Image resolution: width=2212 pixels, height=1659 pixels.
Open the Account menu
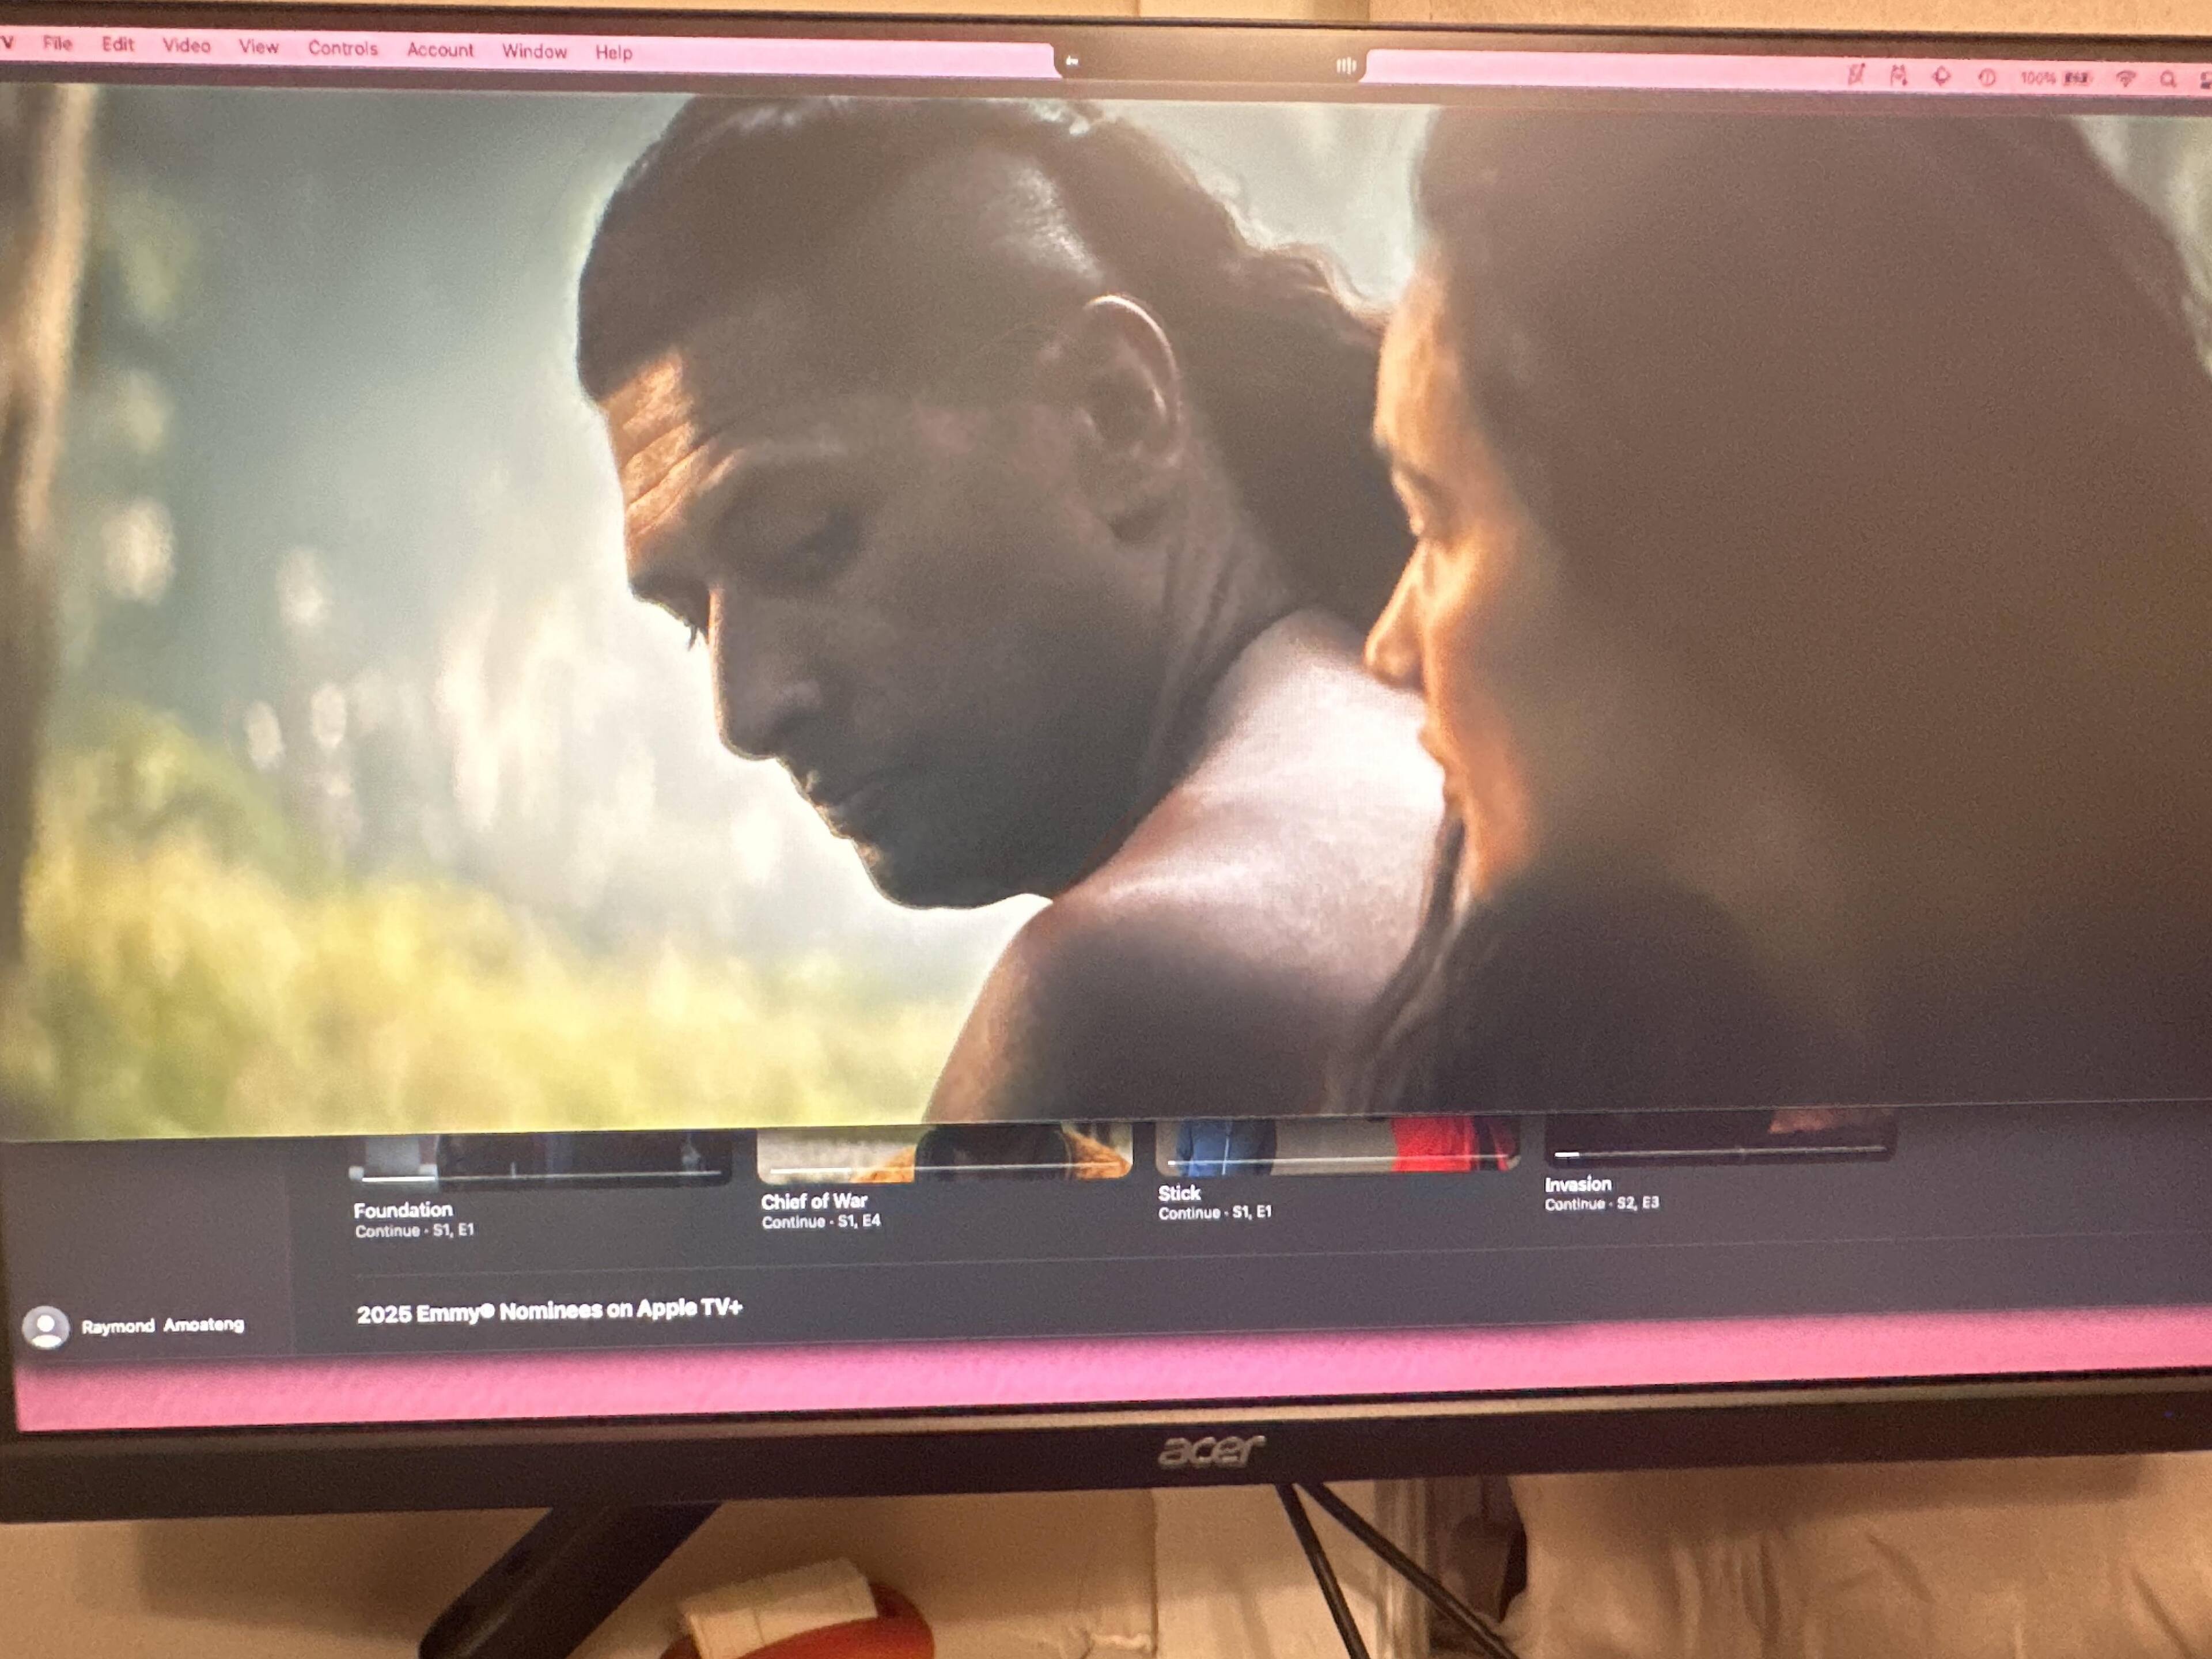[x=440, y=49]
